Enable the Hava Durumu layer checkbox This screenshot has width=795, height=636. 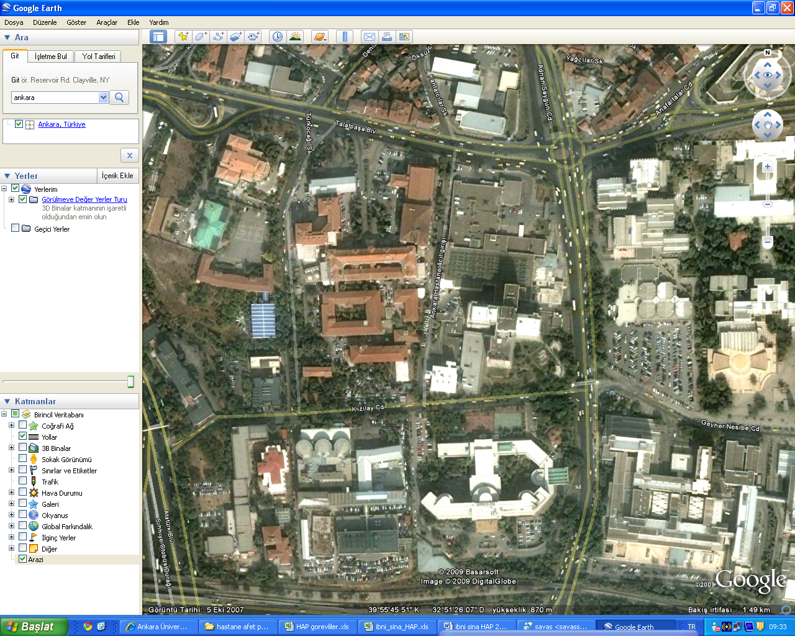[x=22, y=493]
